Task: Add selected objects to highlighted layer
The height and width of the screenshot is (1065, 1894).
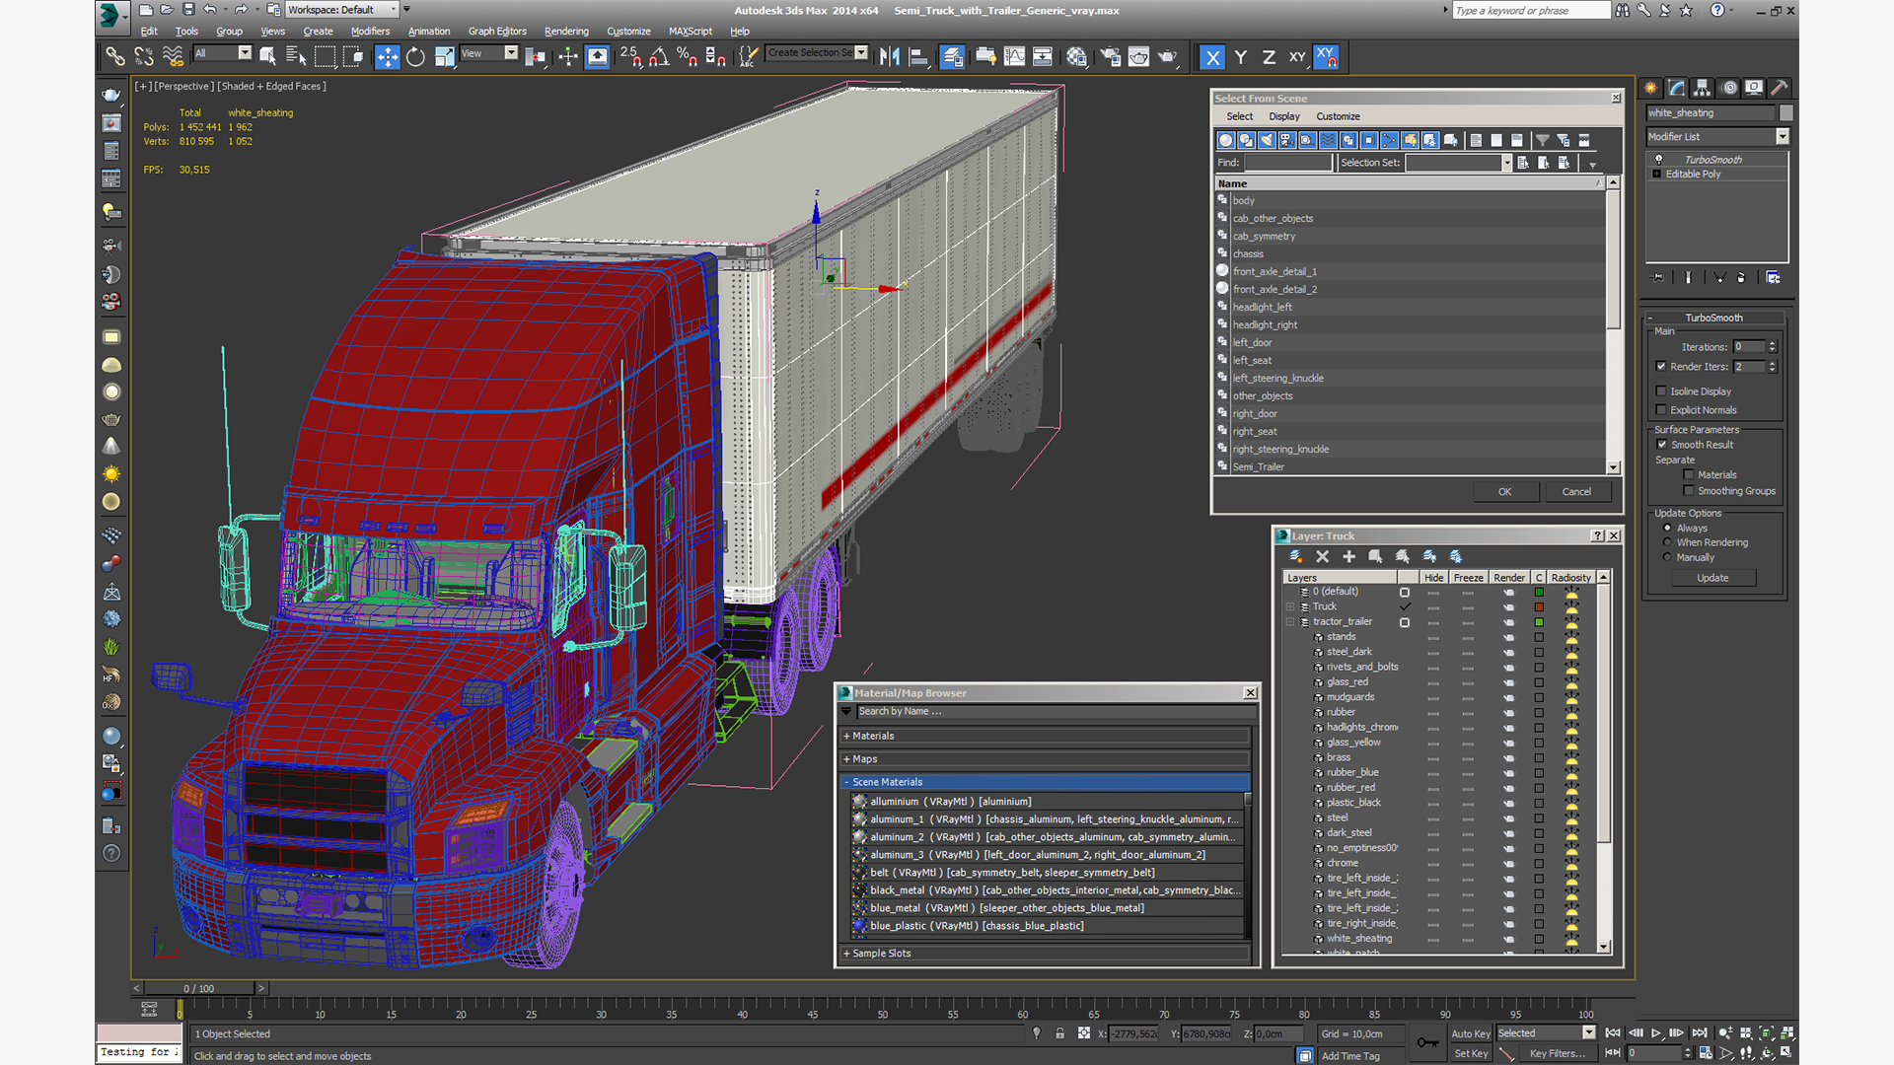Action: (1349, 557)
